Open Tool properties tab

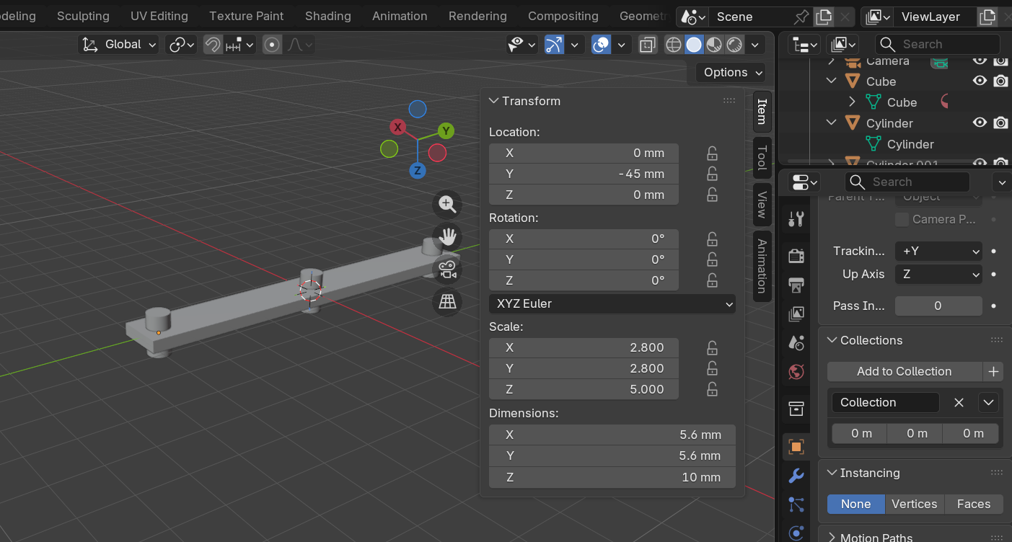pyautogui.click(x=796, y=218)
